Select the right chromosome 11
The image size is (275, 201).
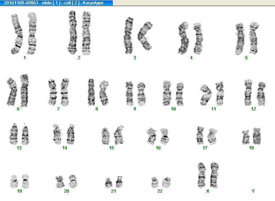tap(220, 94)
